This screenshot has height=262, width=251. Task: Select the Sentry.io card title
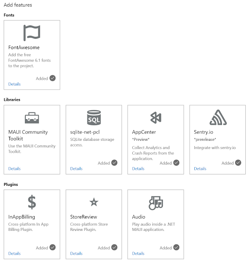(x=204, y=132)
